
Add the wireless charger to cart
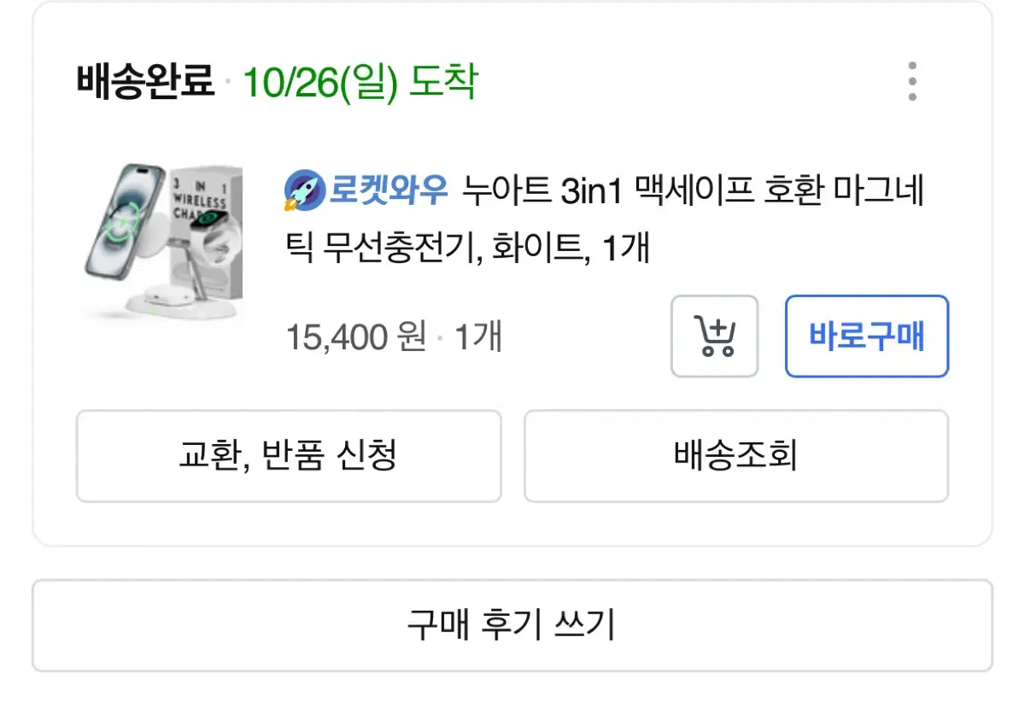coord(714,336)
